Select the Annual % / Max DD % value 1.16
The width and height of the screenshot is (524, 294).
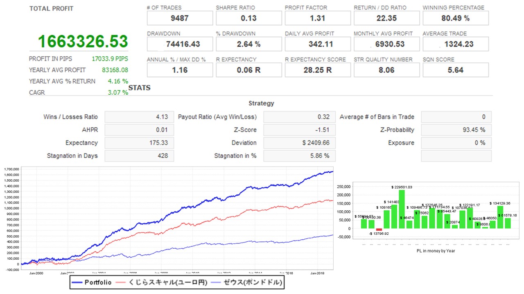[180, 70]
